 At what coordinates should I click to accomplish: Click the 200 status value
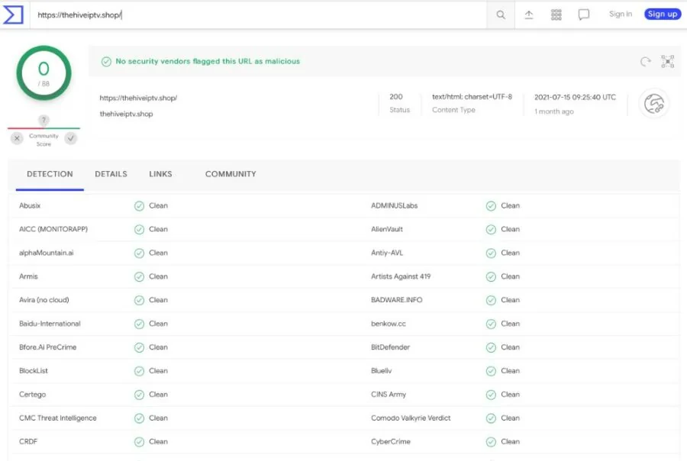tap(396, 97)
